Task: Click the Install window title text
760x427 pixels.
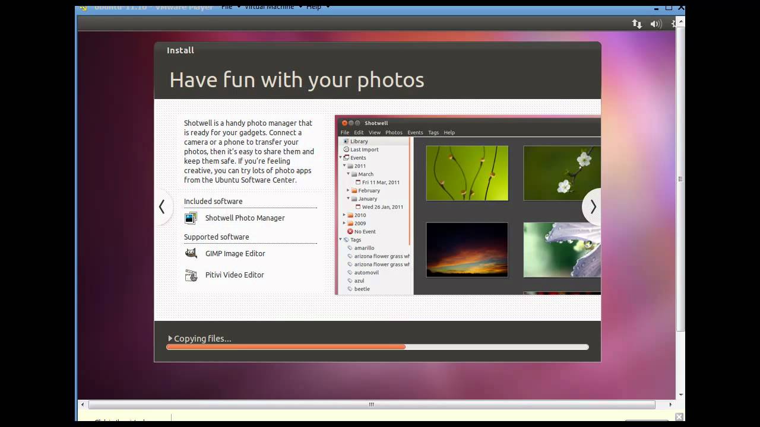Action: tap(180, 50)
